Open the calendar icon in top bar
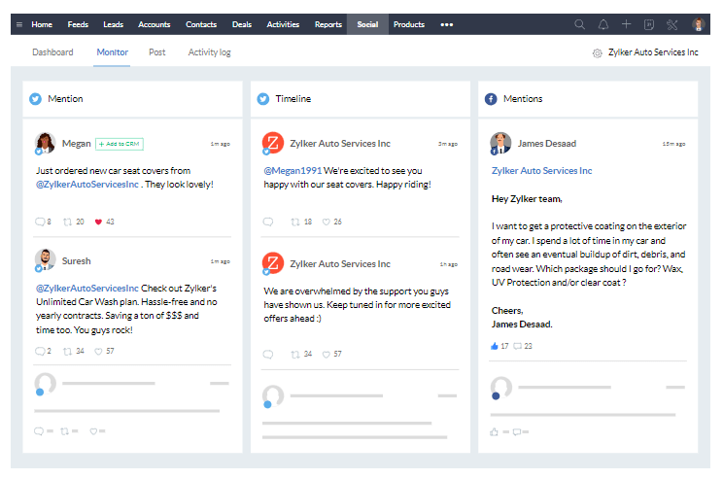723x479 pixels. 649,24
